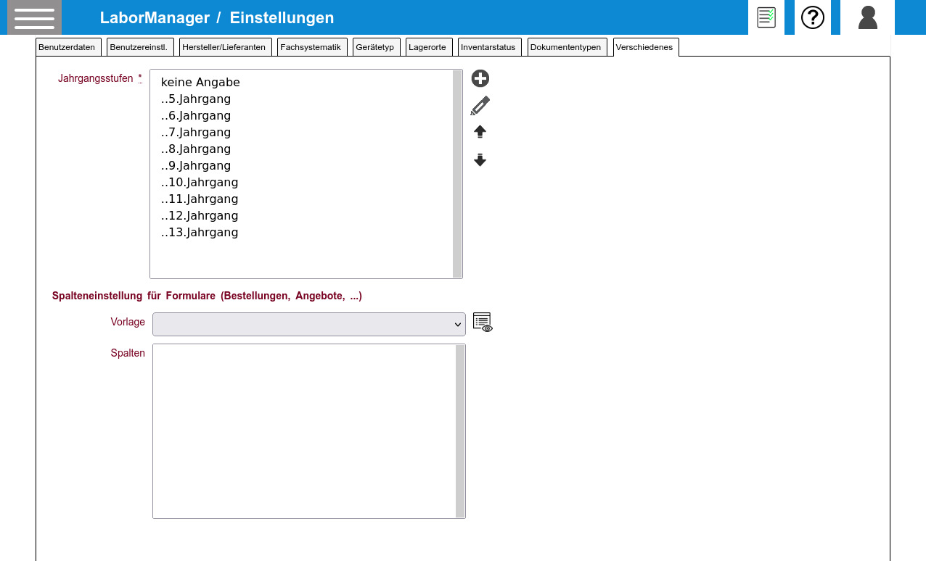Open the Hersteller/Lieferanten tab
The width and height of the screenshot is (926, 561).
pos(226,47)
